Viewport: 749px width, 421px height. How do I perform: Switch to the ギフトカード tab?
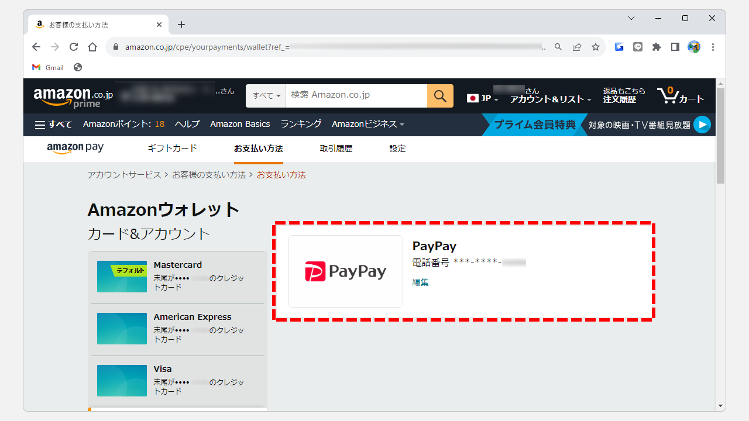coord(173,149)
